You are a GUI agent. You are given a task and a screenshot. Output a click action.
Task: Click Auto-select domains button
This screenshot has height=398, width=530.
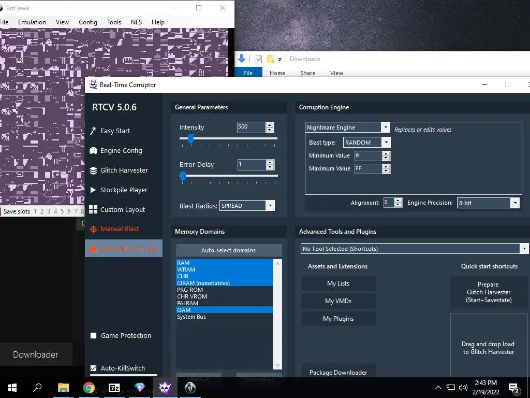click(229, 250)
